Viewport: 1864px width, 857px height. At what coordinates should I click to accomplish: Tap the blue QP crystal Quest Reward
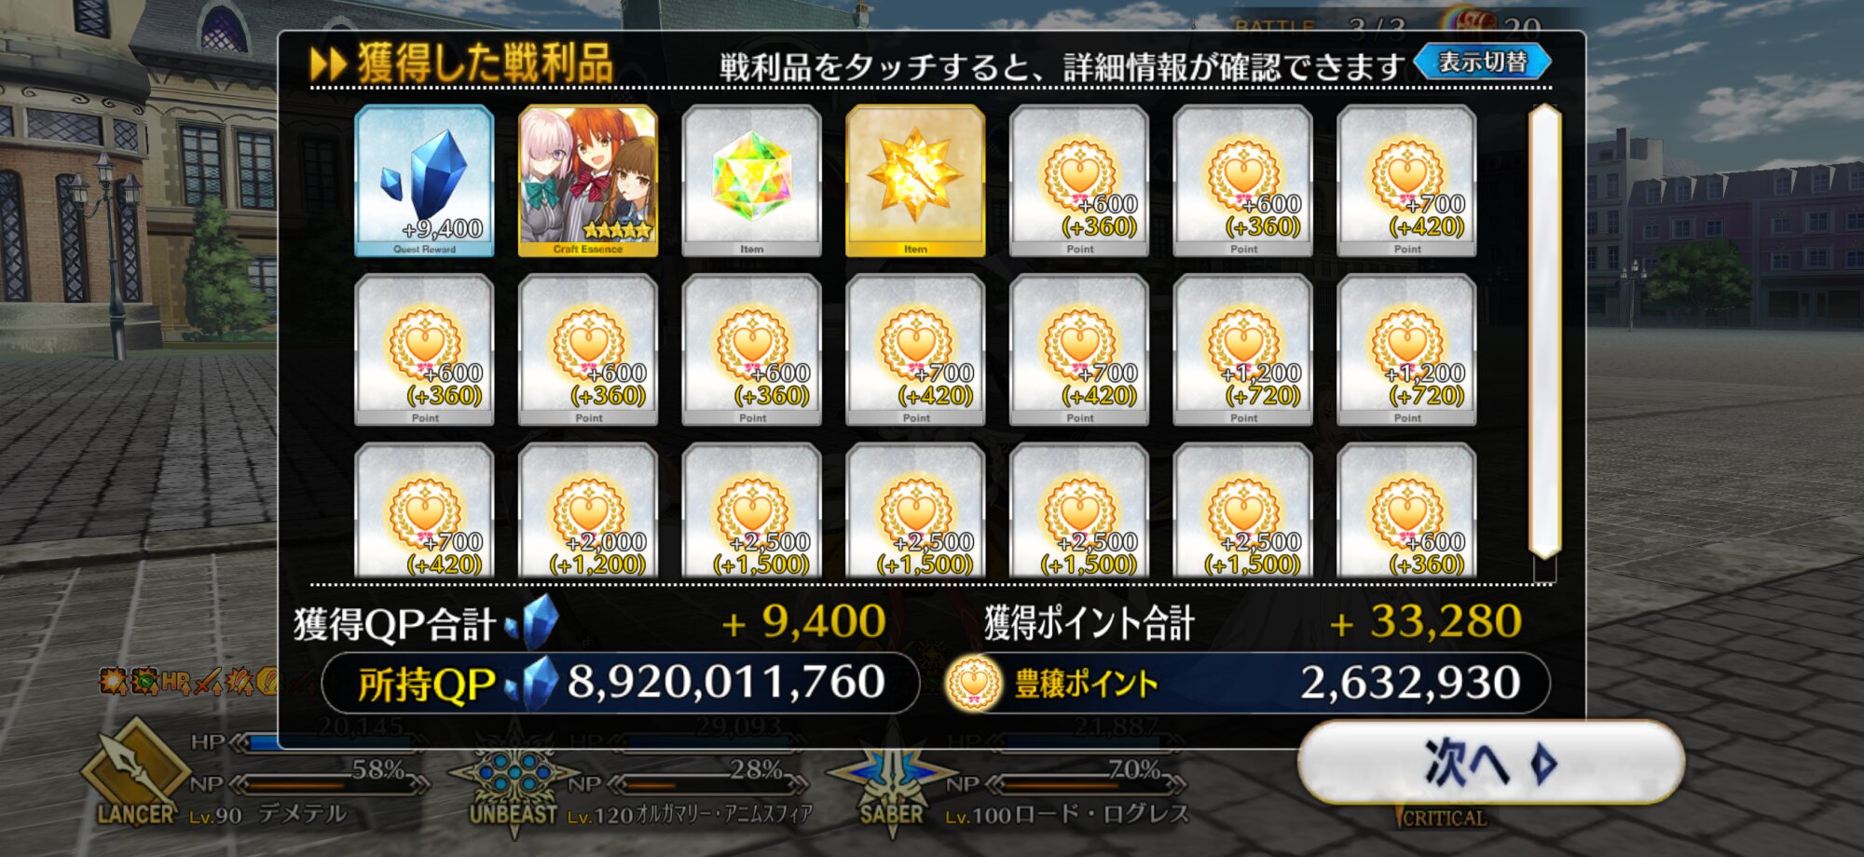tap(424, 181)
